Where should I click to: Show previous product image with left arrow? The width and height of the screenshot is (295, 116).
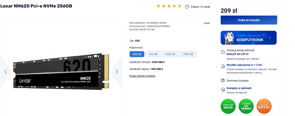(x=6, y=72)
